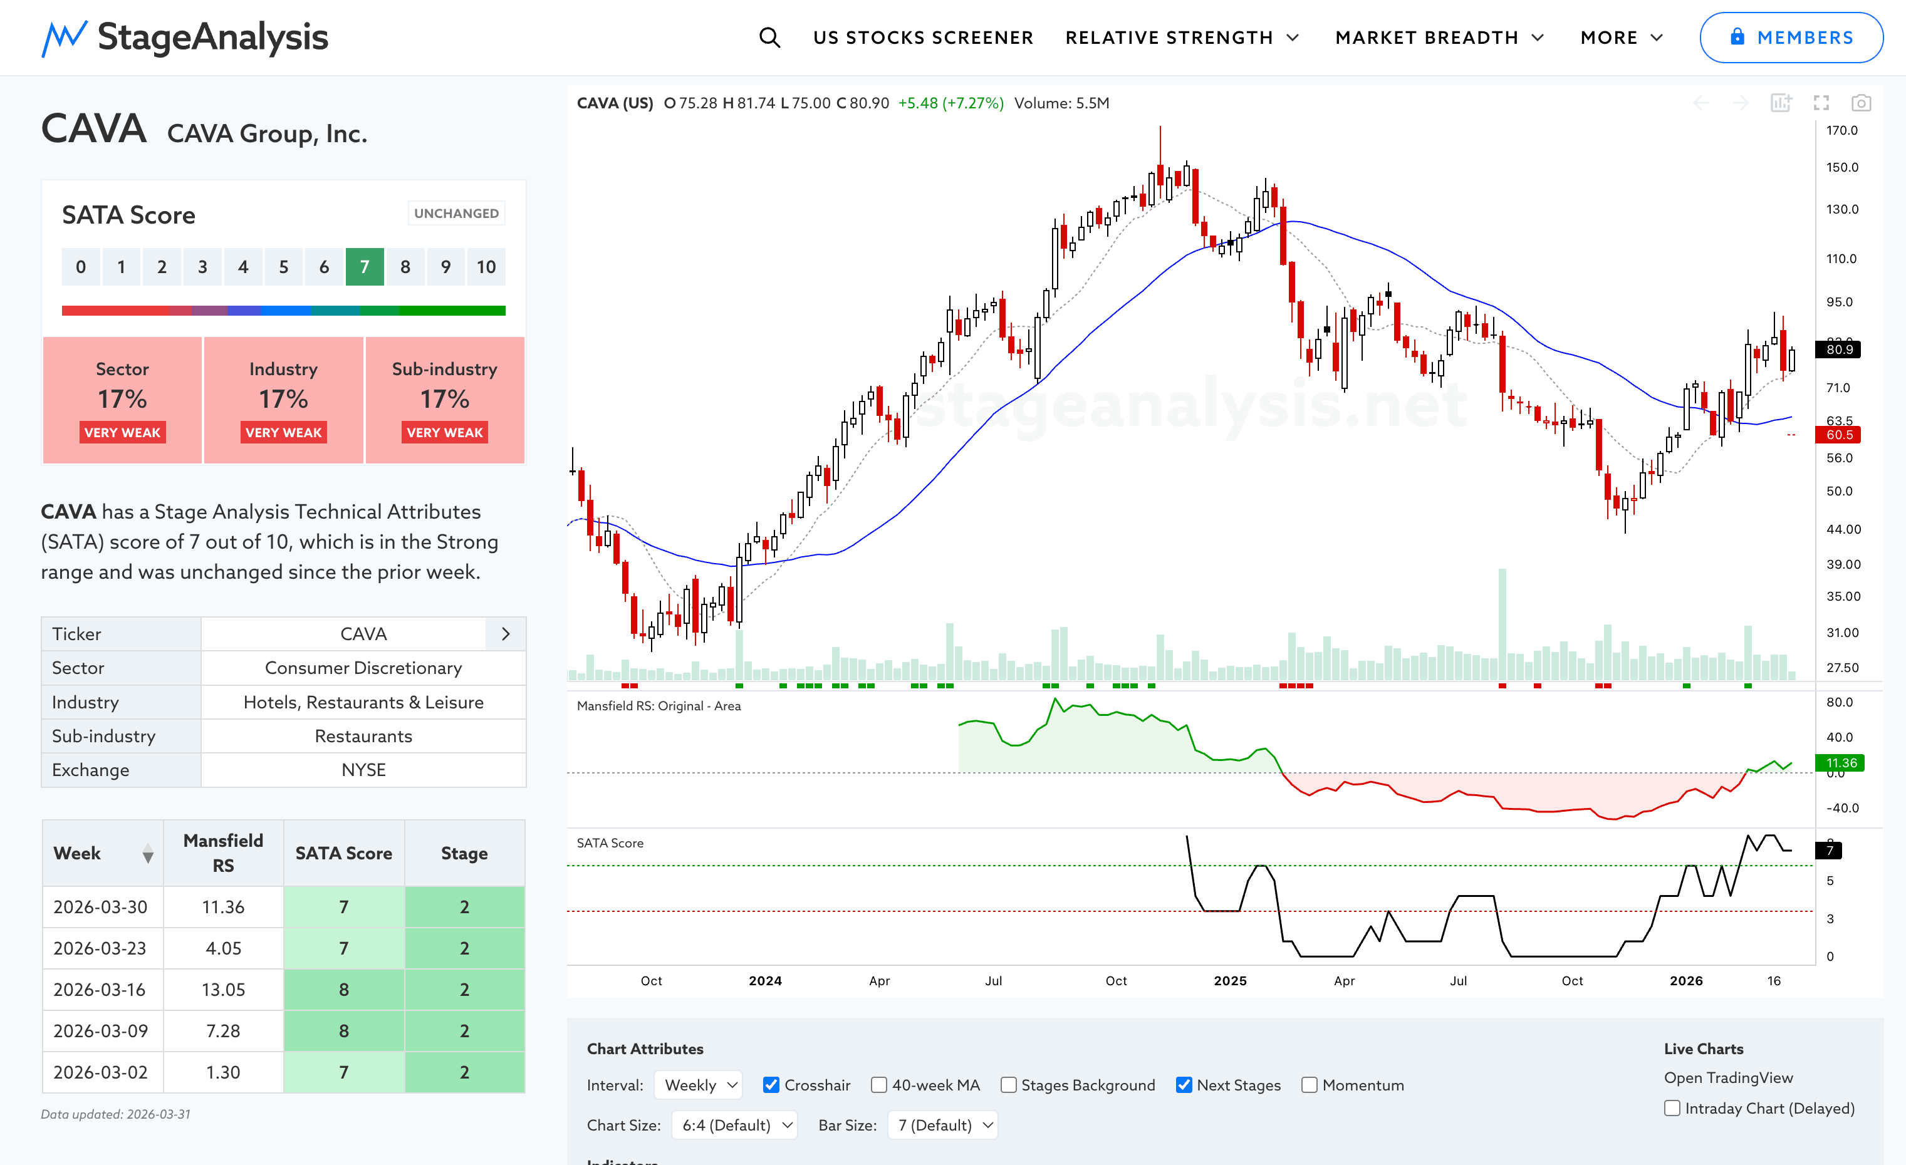This screenshot has height=1165, width=1906.
Task: Enter fullscreen chart mode
Action: pyautogui.click(x=1821, y=103)
